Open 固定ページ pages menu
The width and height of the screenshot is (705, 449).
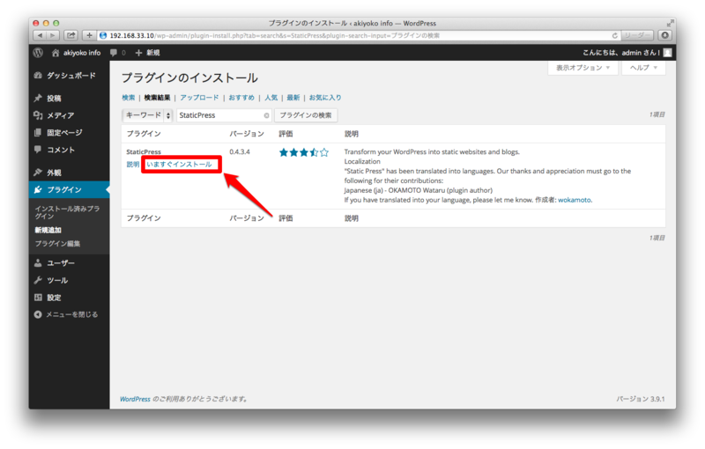(x=64, y=132)
